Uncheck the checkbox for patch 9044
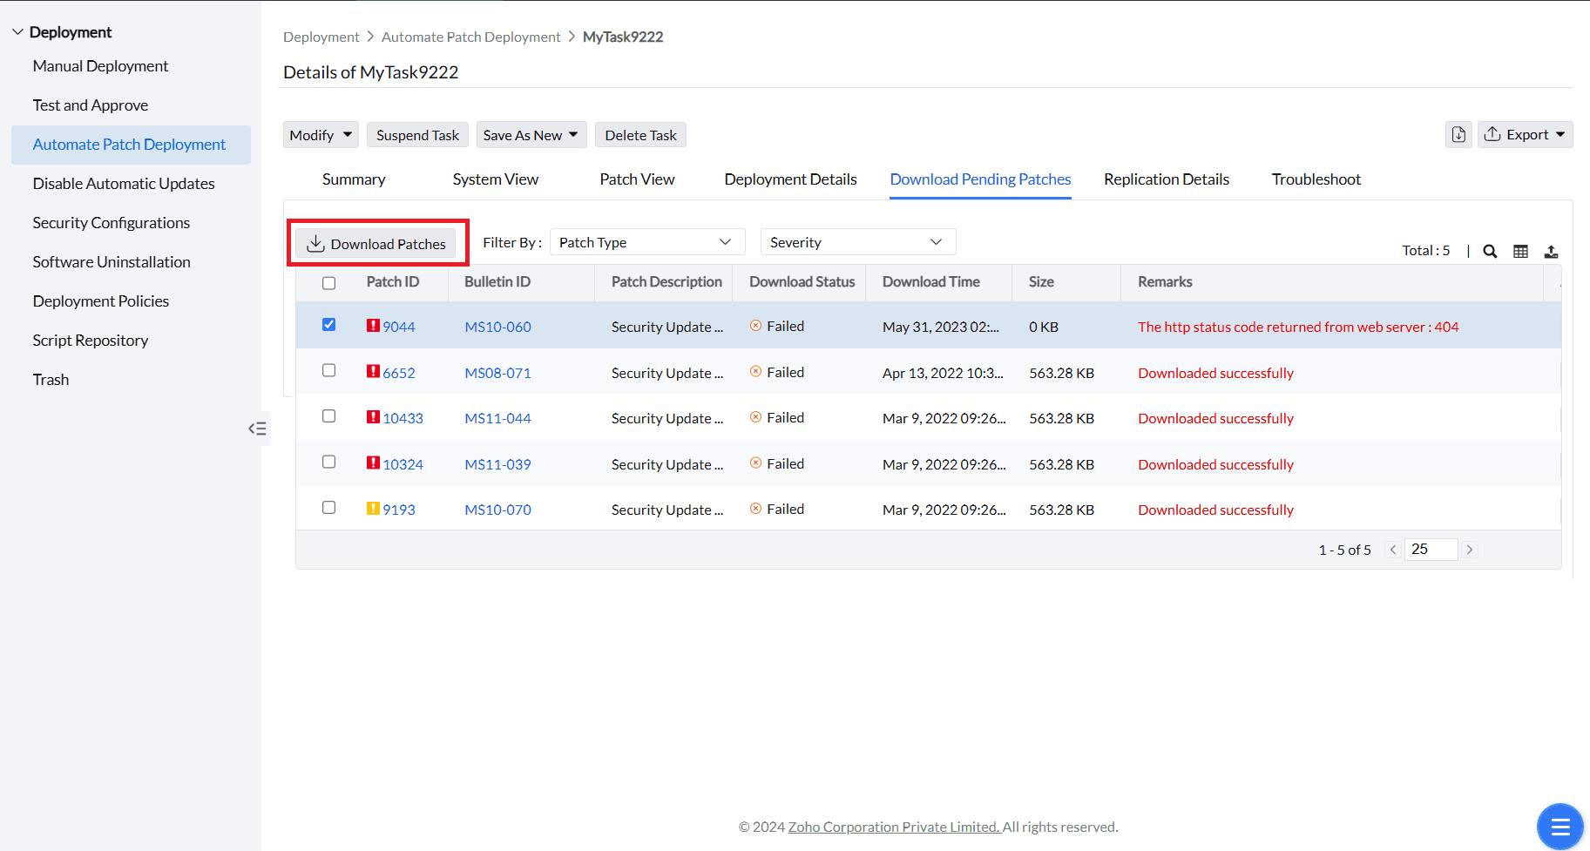Screen dimensions: 1590x851 [x=328, y=324]
